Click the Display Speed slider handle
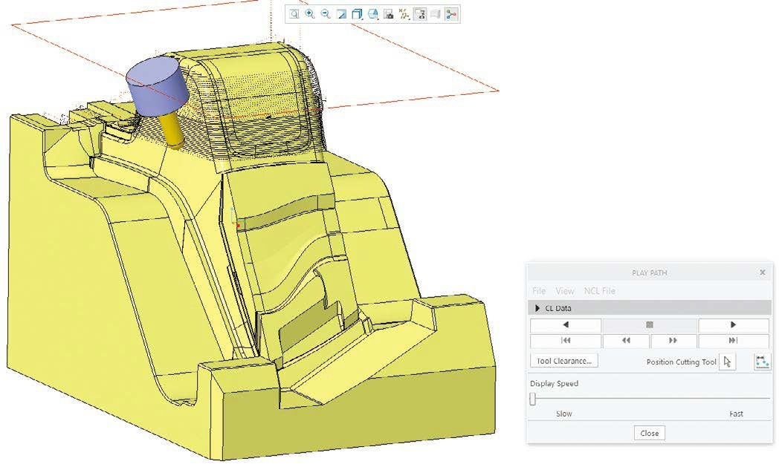 533,399
